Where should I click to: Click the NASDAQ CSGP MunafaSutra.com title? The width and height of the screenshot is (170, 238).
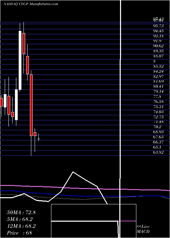[31, 4]
